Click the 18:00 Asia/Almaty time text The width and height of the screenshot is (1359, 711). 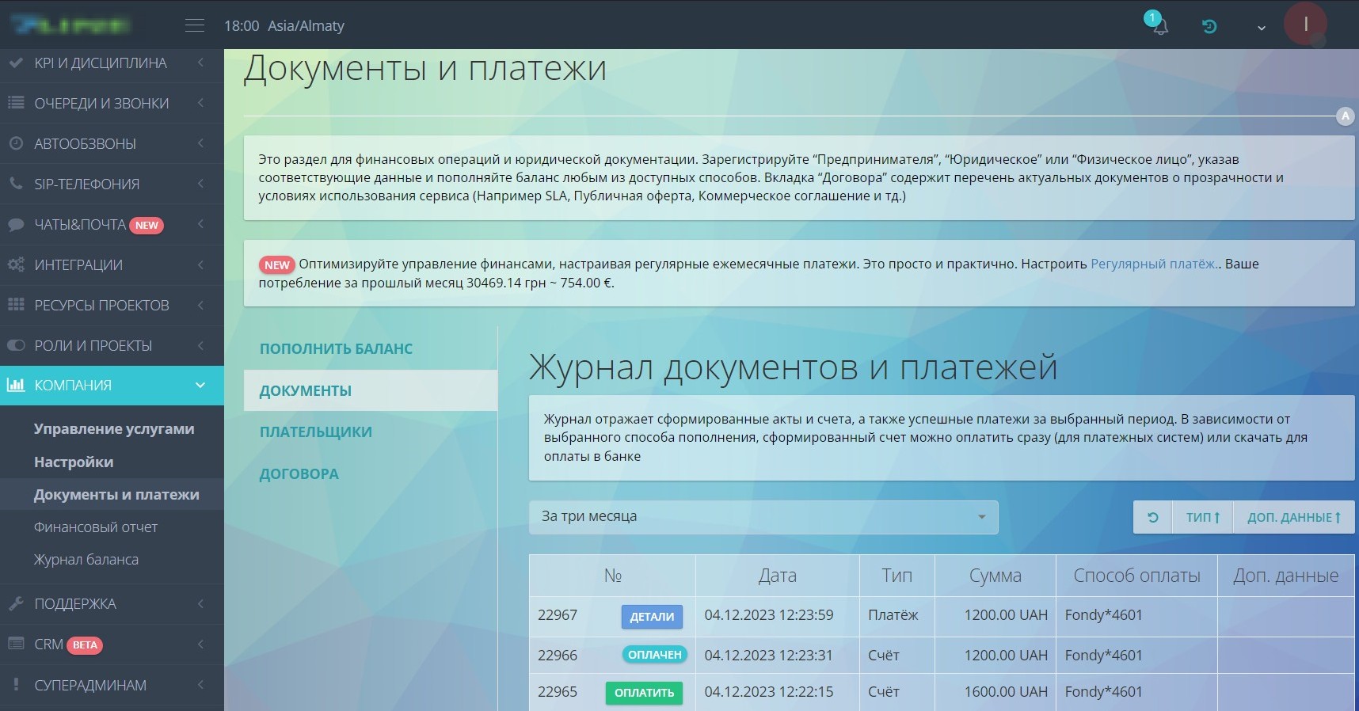tap(284, 25)
